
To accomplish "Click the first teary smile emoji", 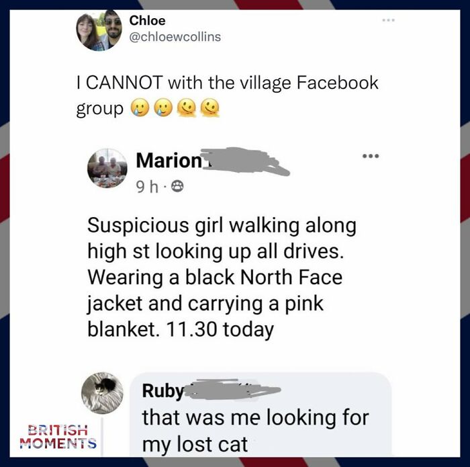I will tap(140, 108).
